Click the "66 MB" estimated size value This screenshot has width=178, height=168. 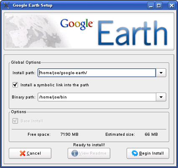coord(151,134)
